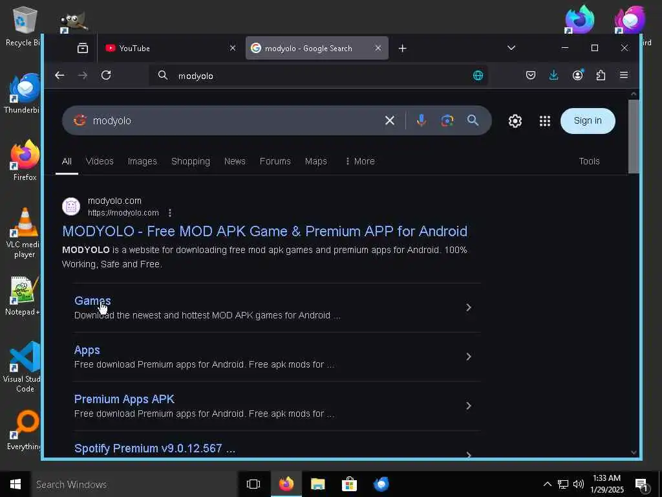This screenshot has width=662, height=497.
Task: Open the Everything search desktop shortcut
Action: pyautogui.click(x=25, y=430)
